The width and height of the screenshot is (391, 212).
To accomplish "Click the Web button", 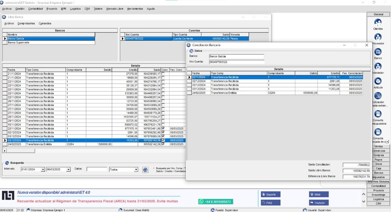I will [319, 194].
